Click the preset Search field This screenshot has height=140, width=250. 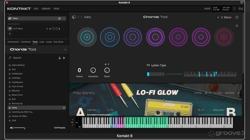[32, 58]
